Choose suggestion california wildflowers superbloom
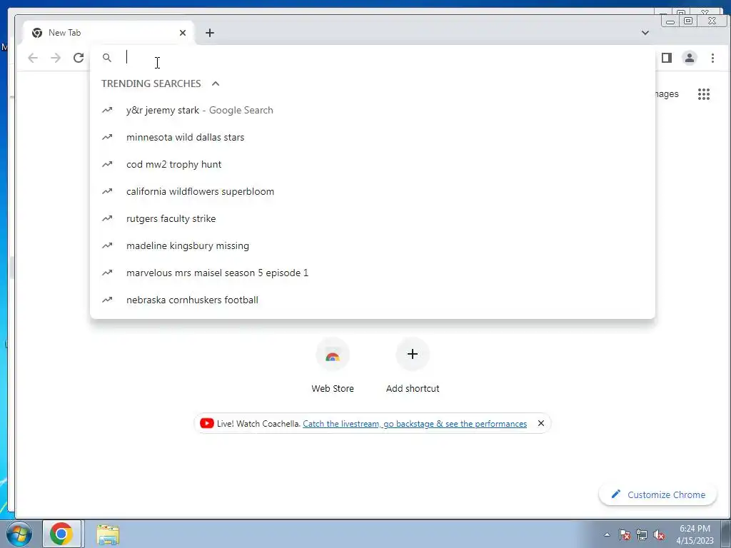 (373, 191)
